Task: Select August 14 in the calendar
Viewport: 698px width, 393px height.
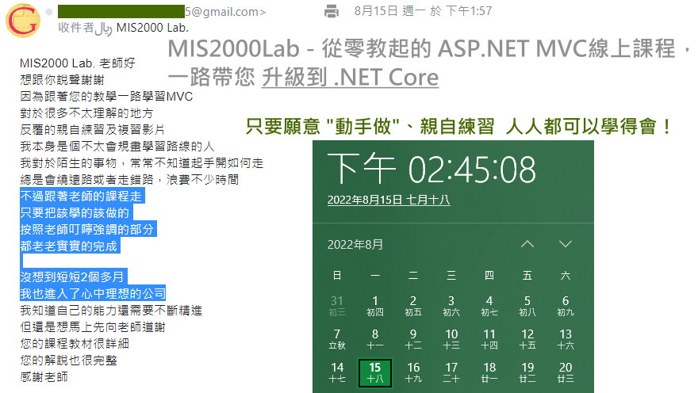Action: [x=337, y=372]
